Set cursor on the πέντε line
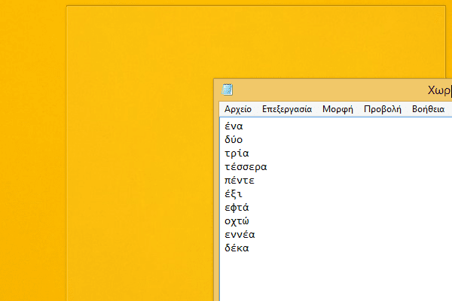Image resolution: width=452 pixels, height=301 pixels. [240, 181]
